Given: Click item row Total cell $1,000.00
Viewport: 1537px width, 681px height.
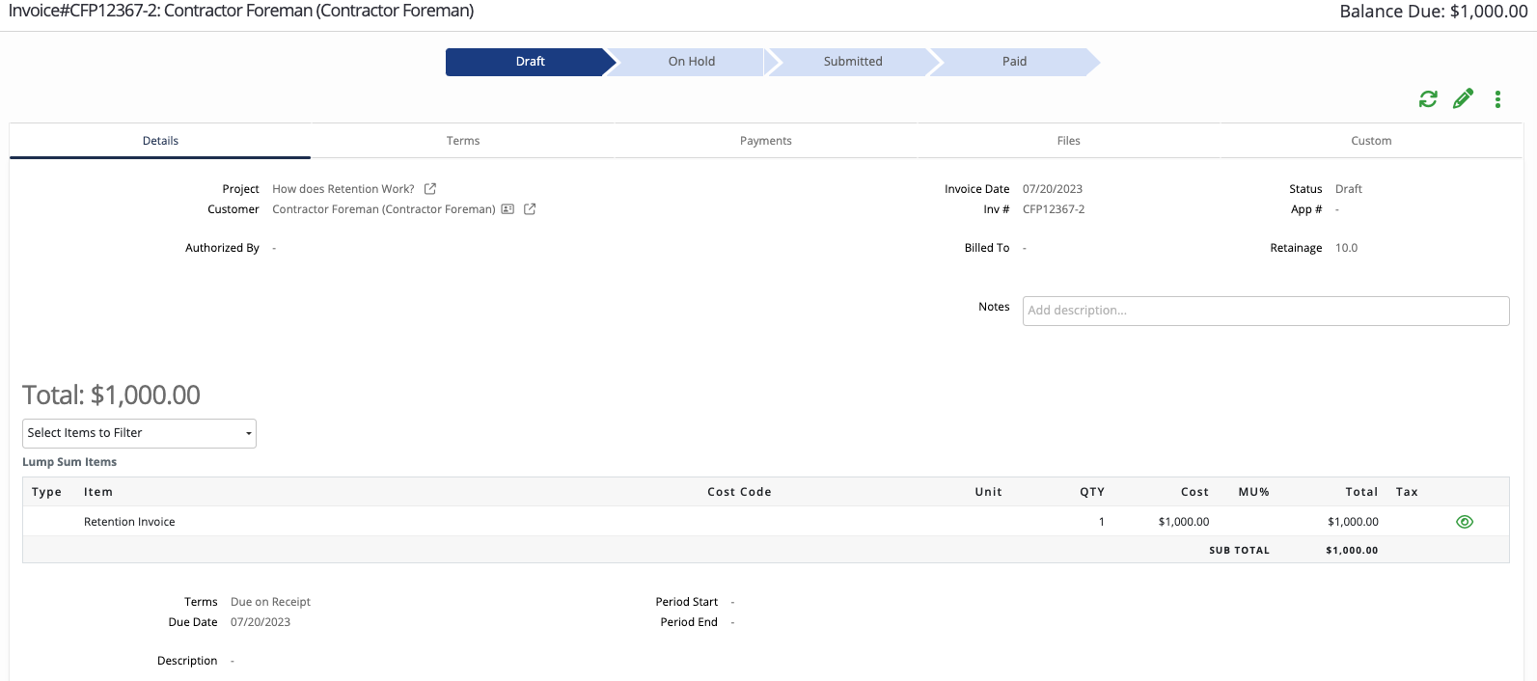Looking at the screenshot, I should [x=1353, y=522].
